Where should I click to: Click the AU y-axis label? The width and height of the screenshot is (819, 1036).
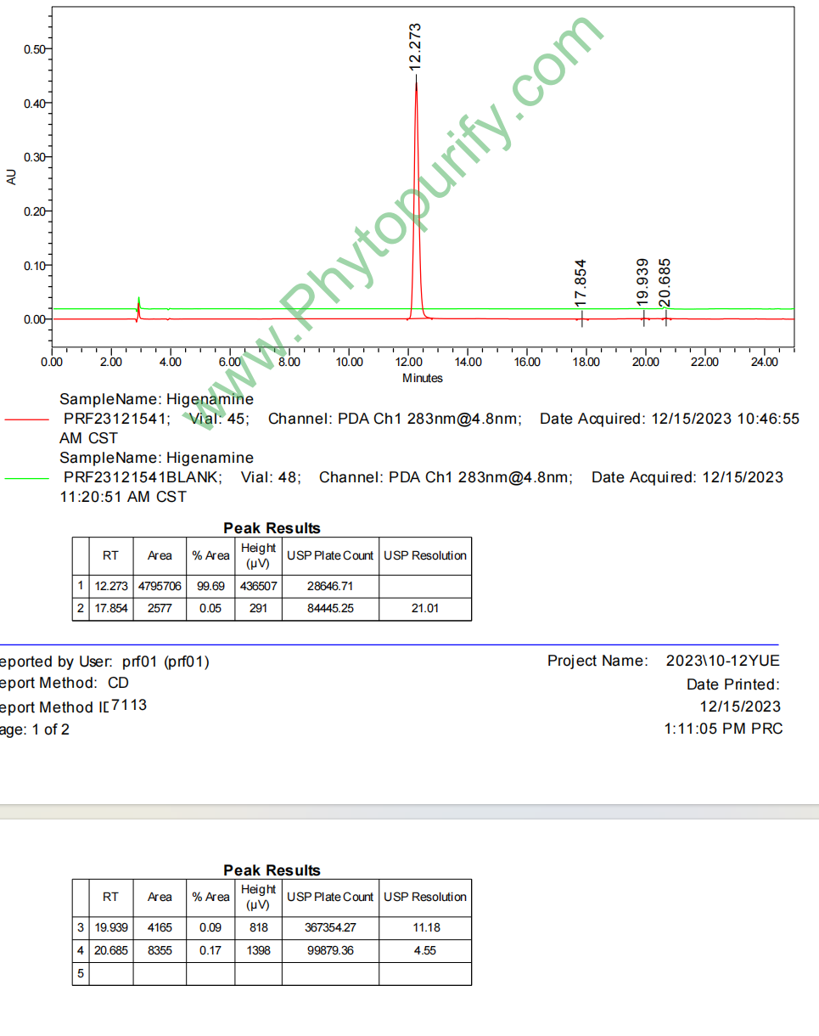11,177
